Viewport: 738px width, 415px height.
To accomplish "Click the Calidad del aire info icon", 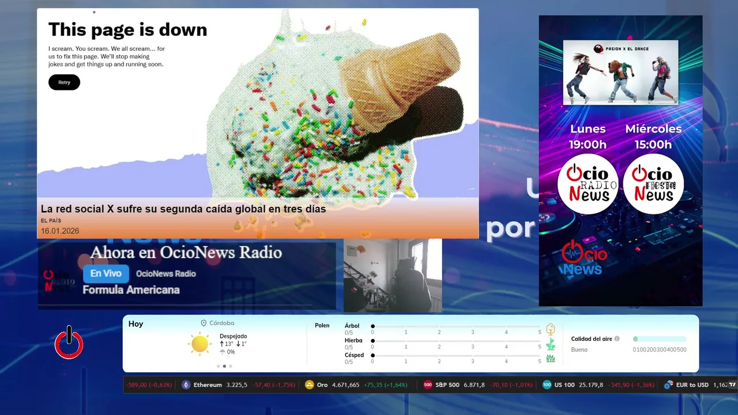I will (x=617, y=339).
